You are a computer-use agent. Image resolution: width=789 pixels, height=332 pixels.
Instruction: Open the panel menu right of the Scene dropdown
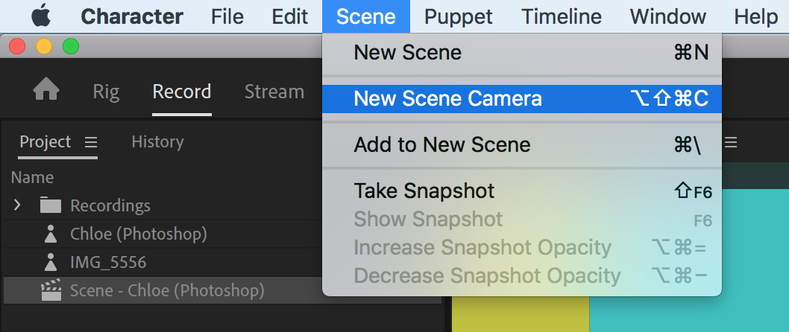[x=732, y=141]
